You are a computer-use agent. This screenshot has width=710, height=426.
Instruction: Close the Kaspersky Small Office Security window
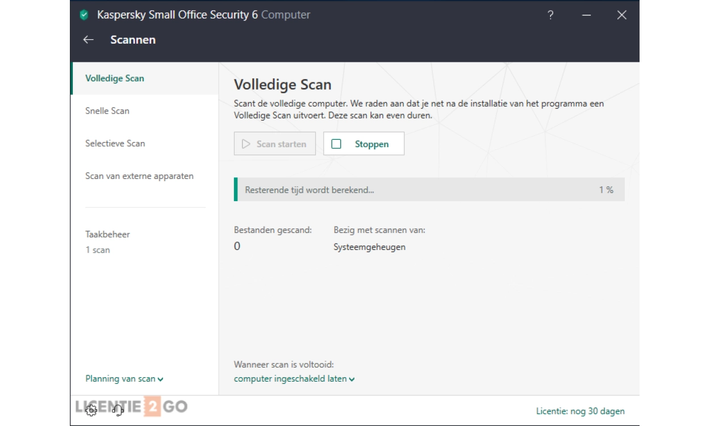(621, 15)
